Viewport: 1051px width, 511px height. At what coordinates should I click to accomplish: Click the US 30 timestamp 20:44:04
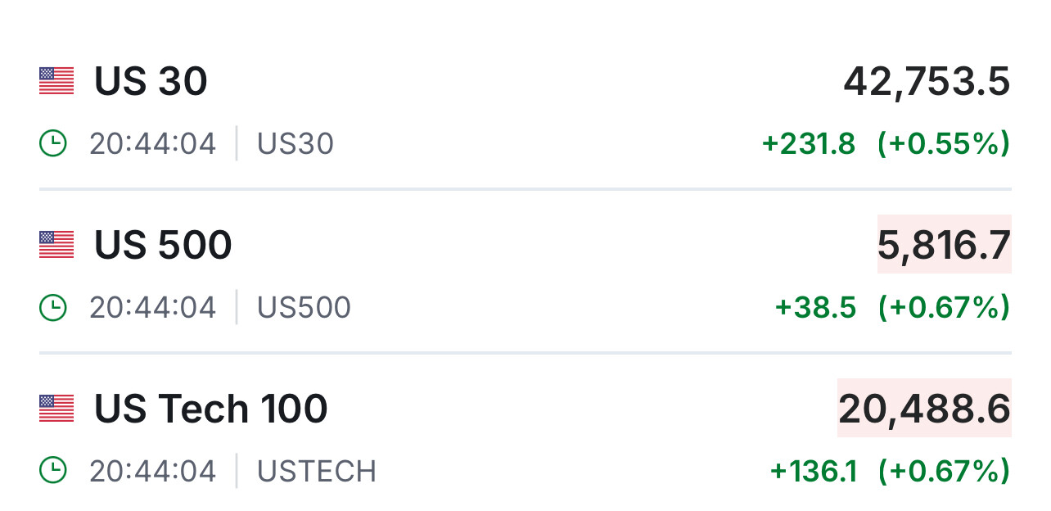pyautogui.click(x=153, y=144)
